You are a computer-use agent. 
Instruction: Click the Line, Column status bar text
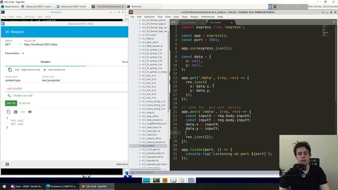click(x=145, y=173)
